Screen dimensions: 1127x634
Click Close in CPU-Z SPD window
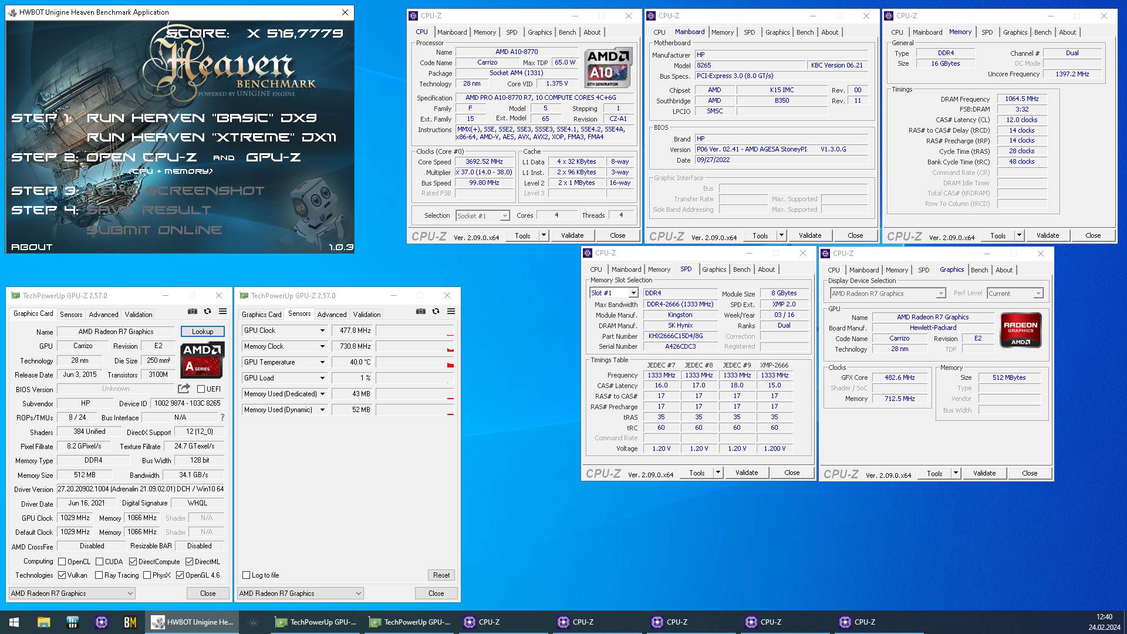pyautogui.click(x=792, y=473)
